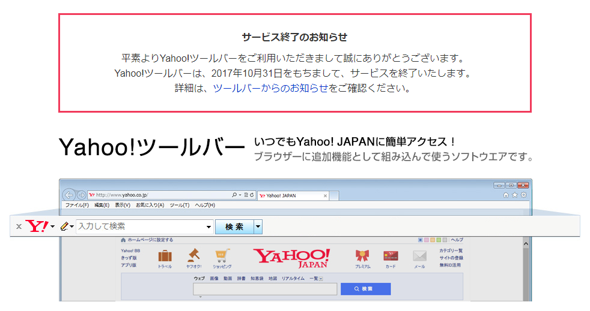
Task: Click the browser forward arrow button
Action: click(x=81, y=195)
